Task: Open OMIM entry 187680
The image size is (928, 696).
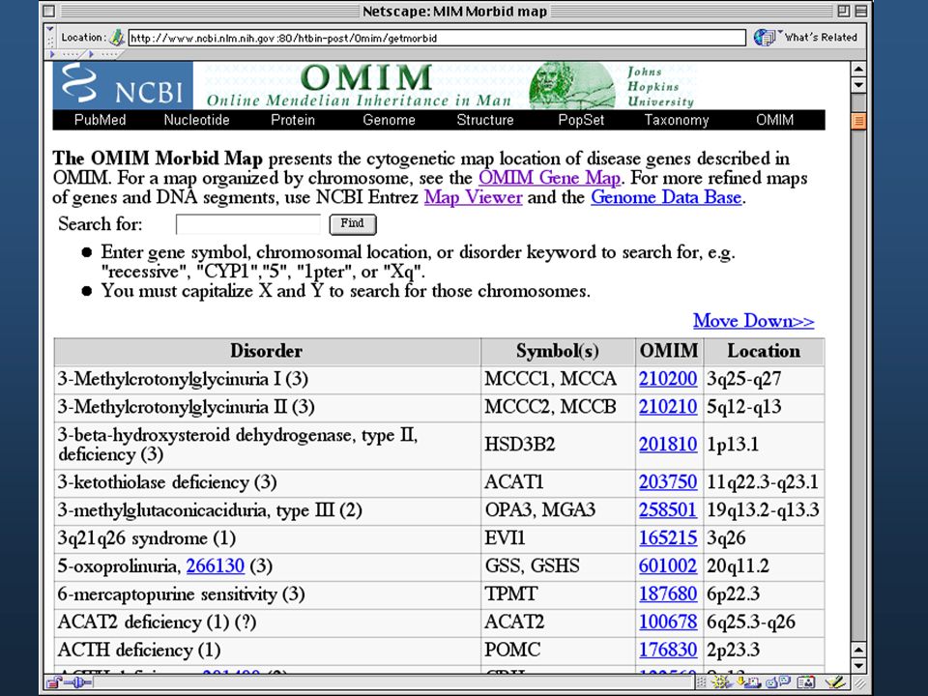Action: 668,594
